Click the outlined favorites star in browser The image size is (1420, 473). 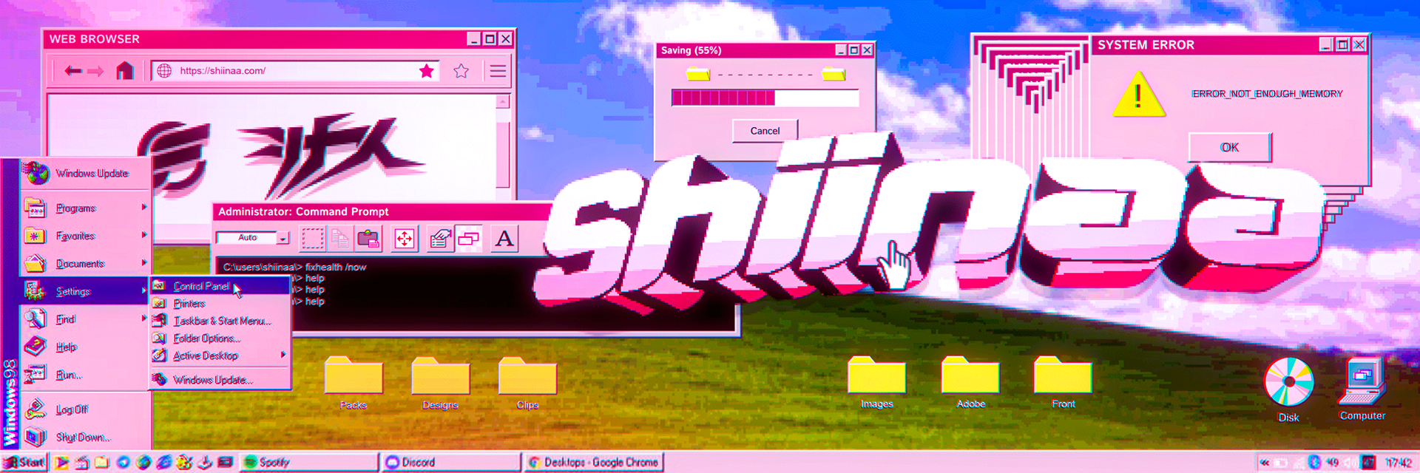coord(461,71)
